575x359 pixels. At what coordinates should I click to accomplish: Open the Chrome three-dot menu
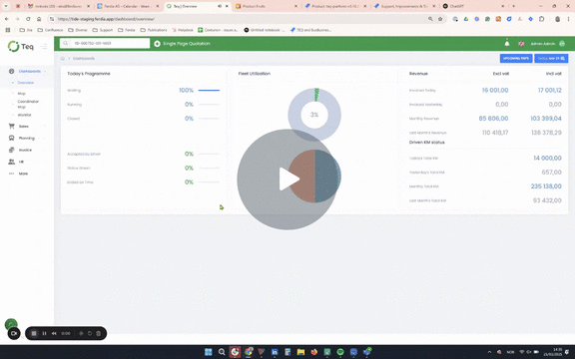568,19
